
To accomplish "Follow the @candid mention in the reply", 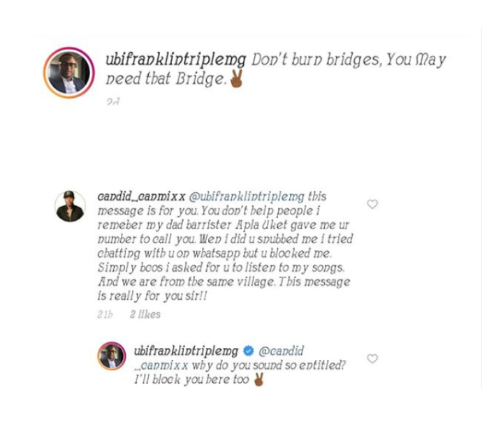I will (282, 351).
